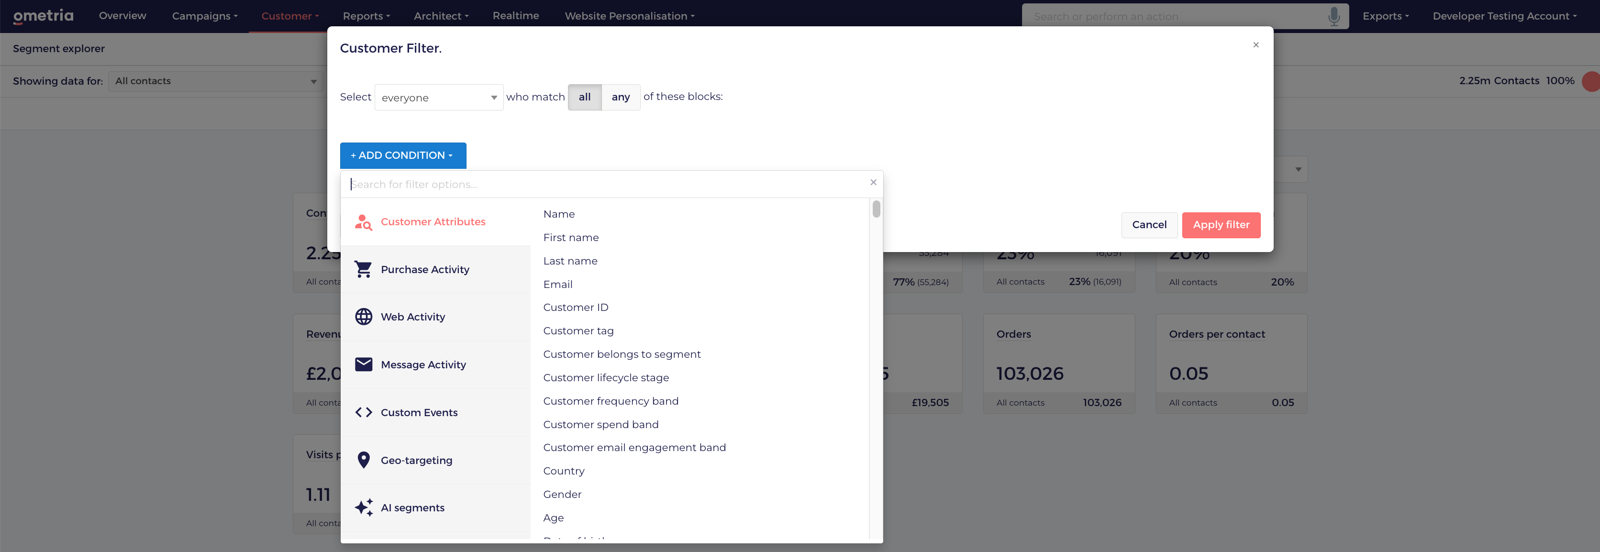Viewport: 1600px width, 552px height.
Task: Choose the 'Country' filter option
Action: [x=564, y=471]
